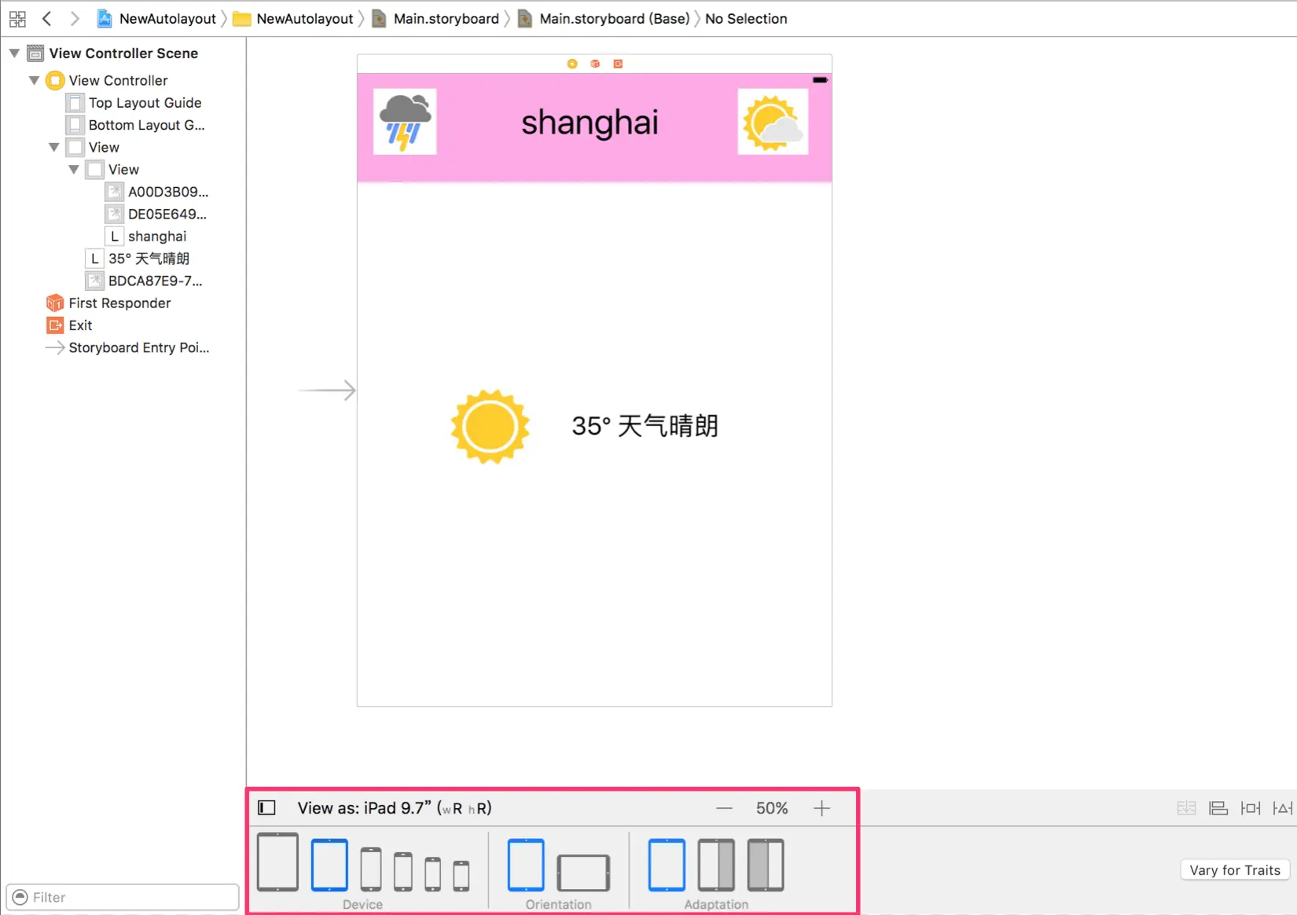1297x915 pixels.
Task: Go back with the left chevron arrow
Action: coord(47,18)
